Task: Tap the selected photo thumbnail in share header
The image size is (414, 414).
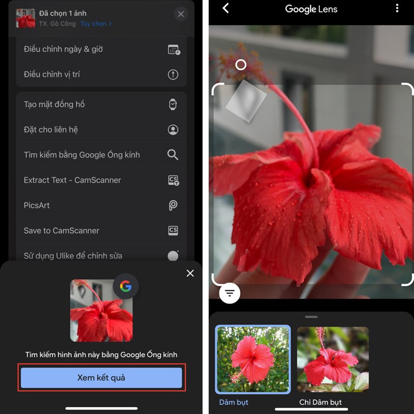Action: pos(25,18)
